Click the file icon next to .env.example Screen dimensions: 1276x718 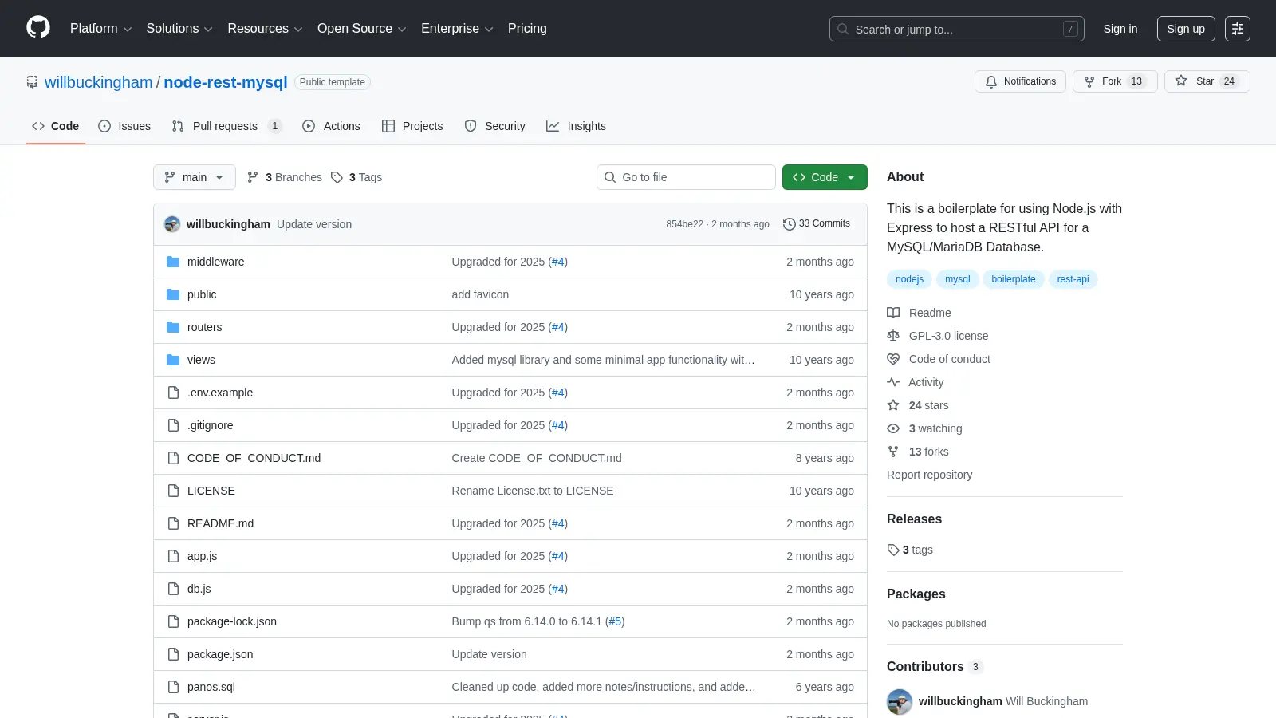[173, 393]
